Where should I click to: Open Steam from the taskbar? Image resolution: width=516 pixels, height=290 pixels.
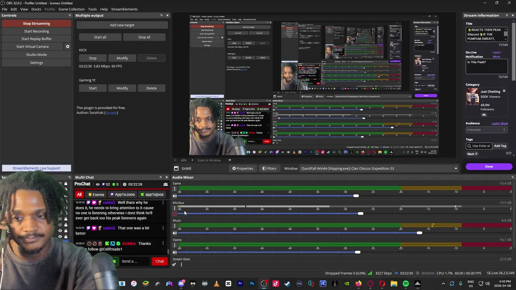[x=287, y=284]
